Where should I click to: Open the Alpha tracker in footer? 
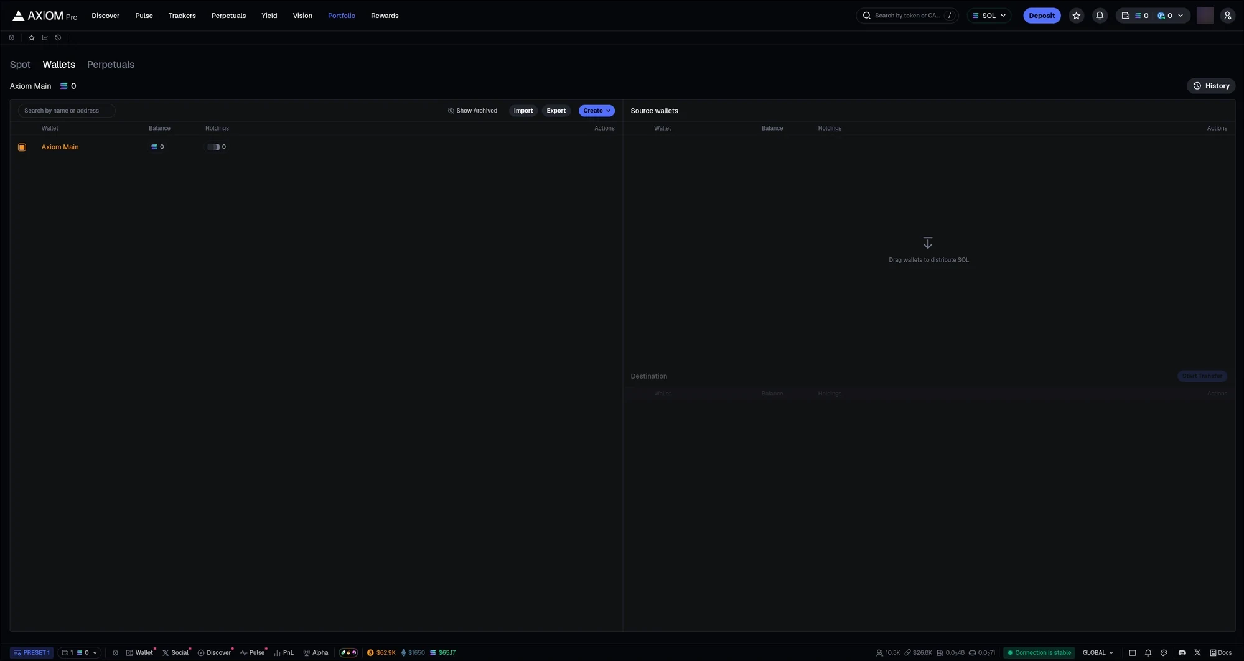click(316, 652)
